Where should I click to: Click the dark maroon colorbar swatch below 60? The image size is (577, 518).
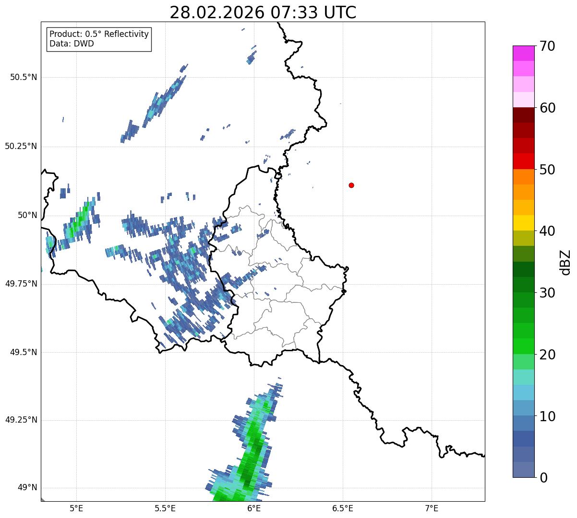click(523, 115)
